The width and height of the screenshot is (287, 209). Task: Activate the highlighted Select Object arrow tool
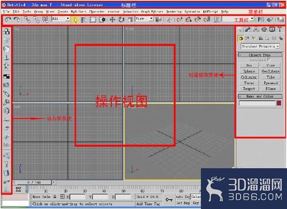[x=75, y=20]
